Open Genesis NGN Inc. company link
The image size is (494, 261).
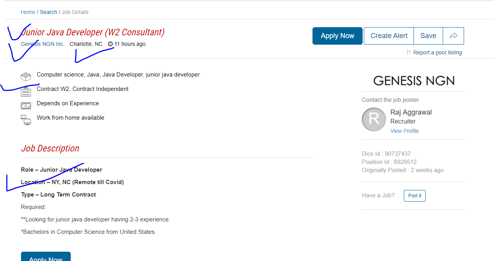click(43, 44)
